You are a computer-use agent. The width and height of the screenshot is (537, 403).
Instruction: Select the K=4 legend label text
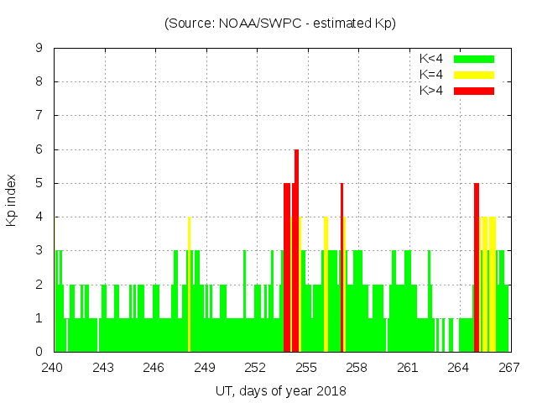(x=431, y=75)
